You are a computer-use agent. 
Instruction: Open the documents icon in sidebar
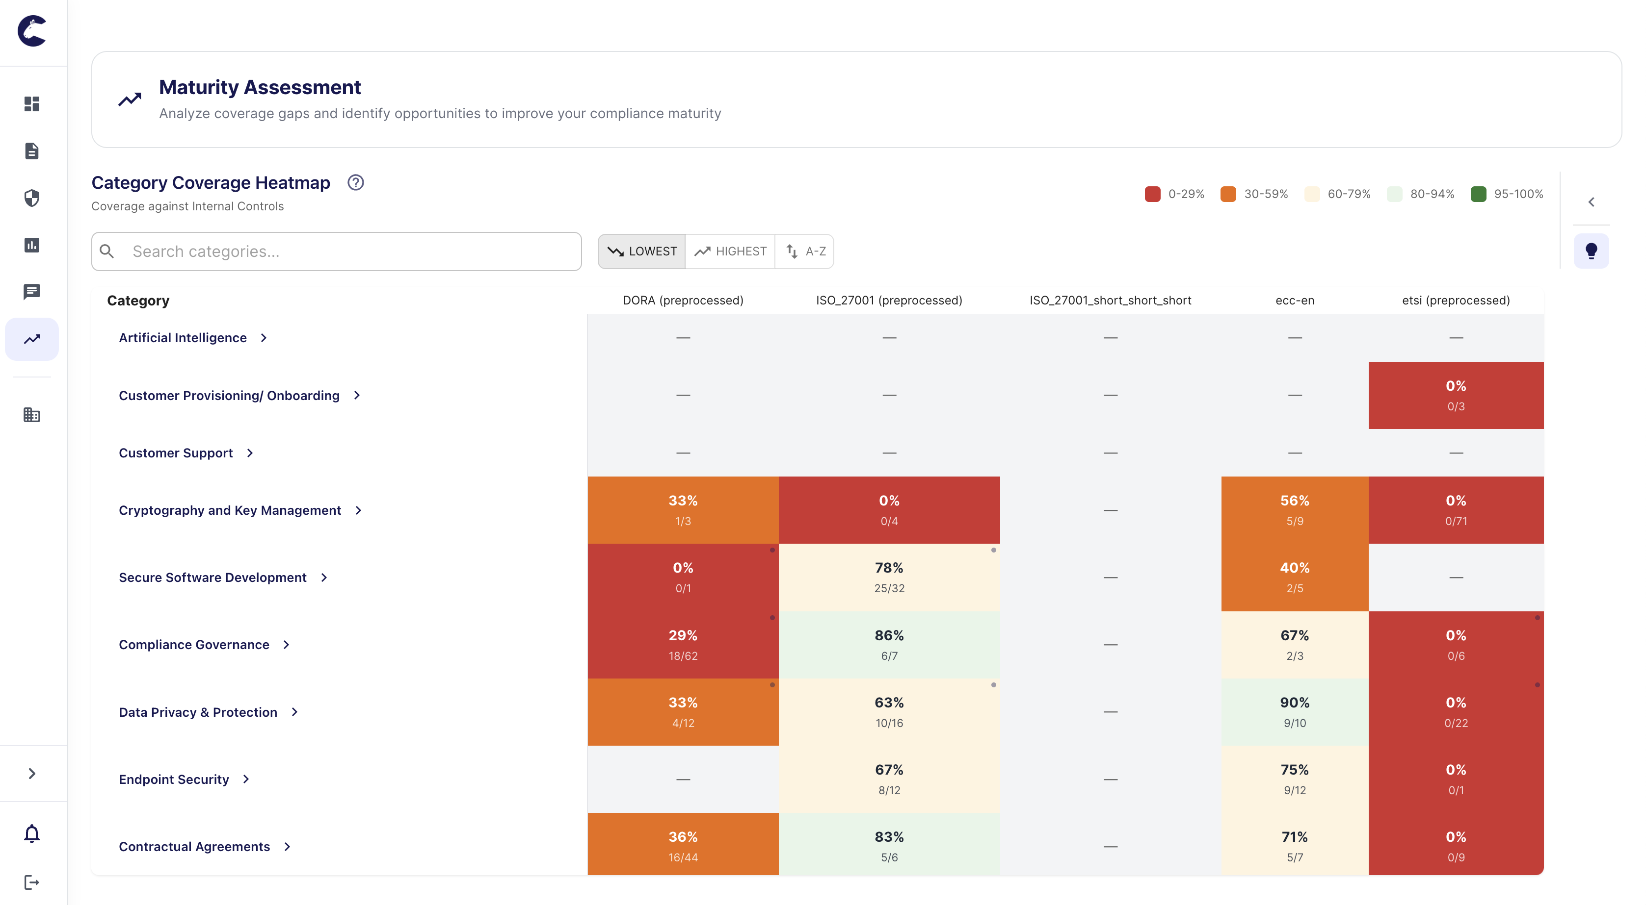click(32, 151)
